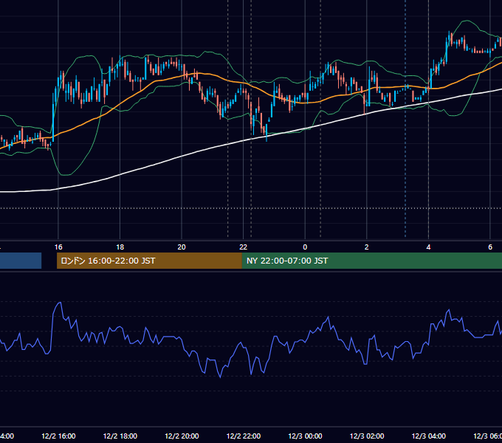
Task: Click the hour label 0 on the upper axis
Action: coord(305,247)
